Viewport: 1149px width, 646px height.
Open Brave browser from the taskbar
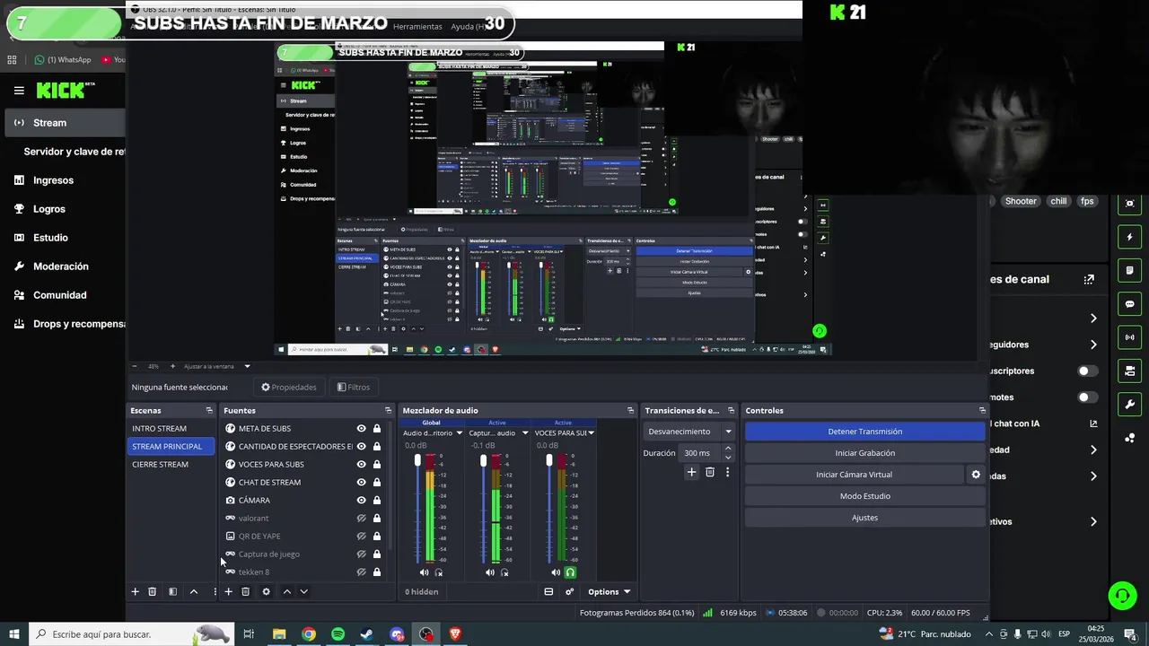click(x=455, y=634)
